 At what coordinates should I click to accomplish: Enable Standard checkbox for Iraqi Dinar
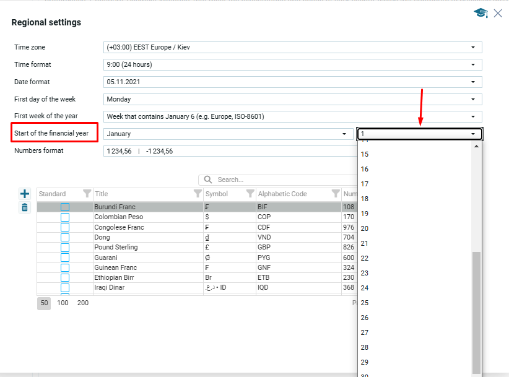coord(65,288)
